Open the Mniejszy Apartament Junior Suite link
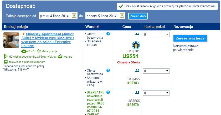221x115 pixels. pyautogui.click(x=48, y=40)
